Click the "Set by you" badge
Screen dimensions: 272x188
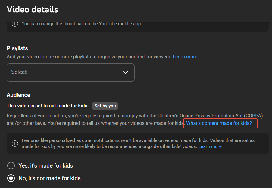coord(105,106)
